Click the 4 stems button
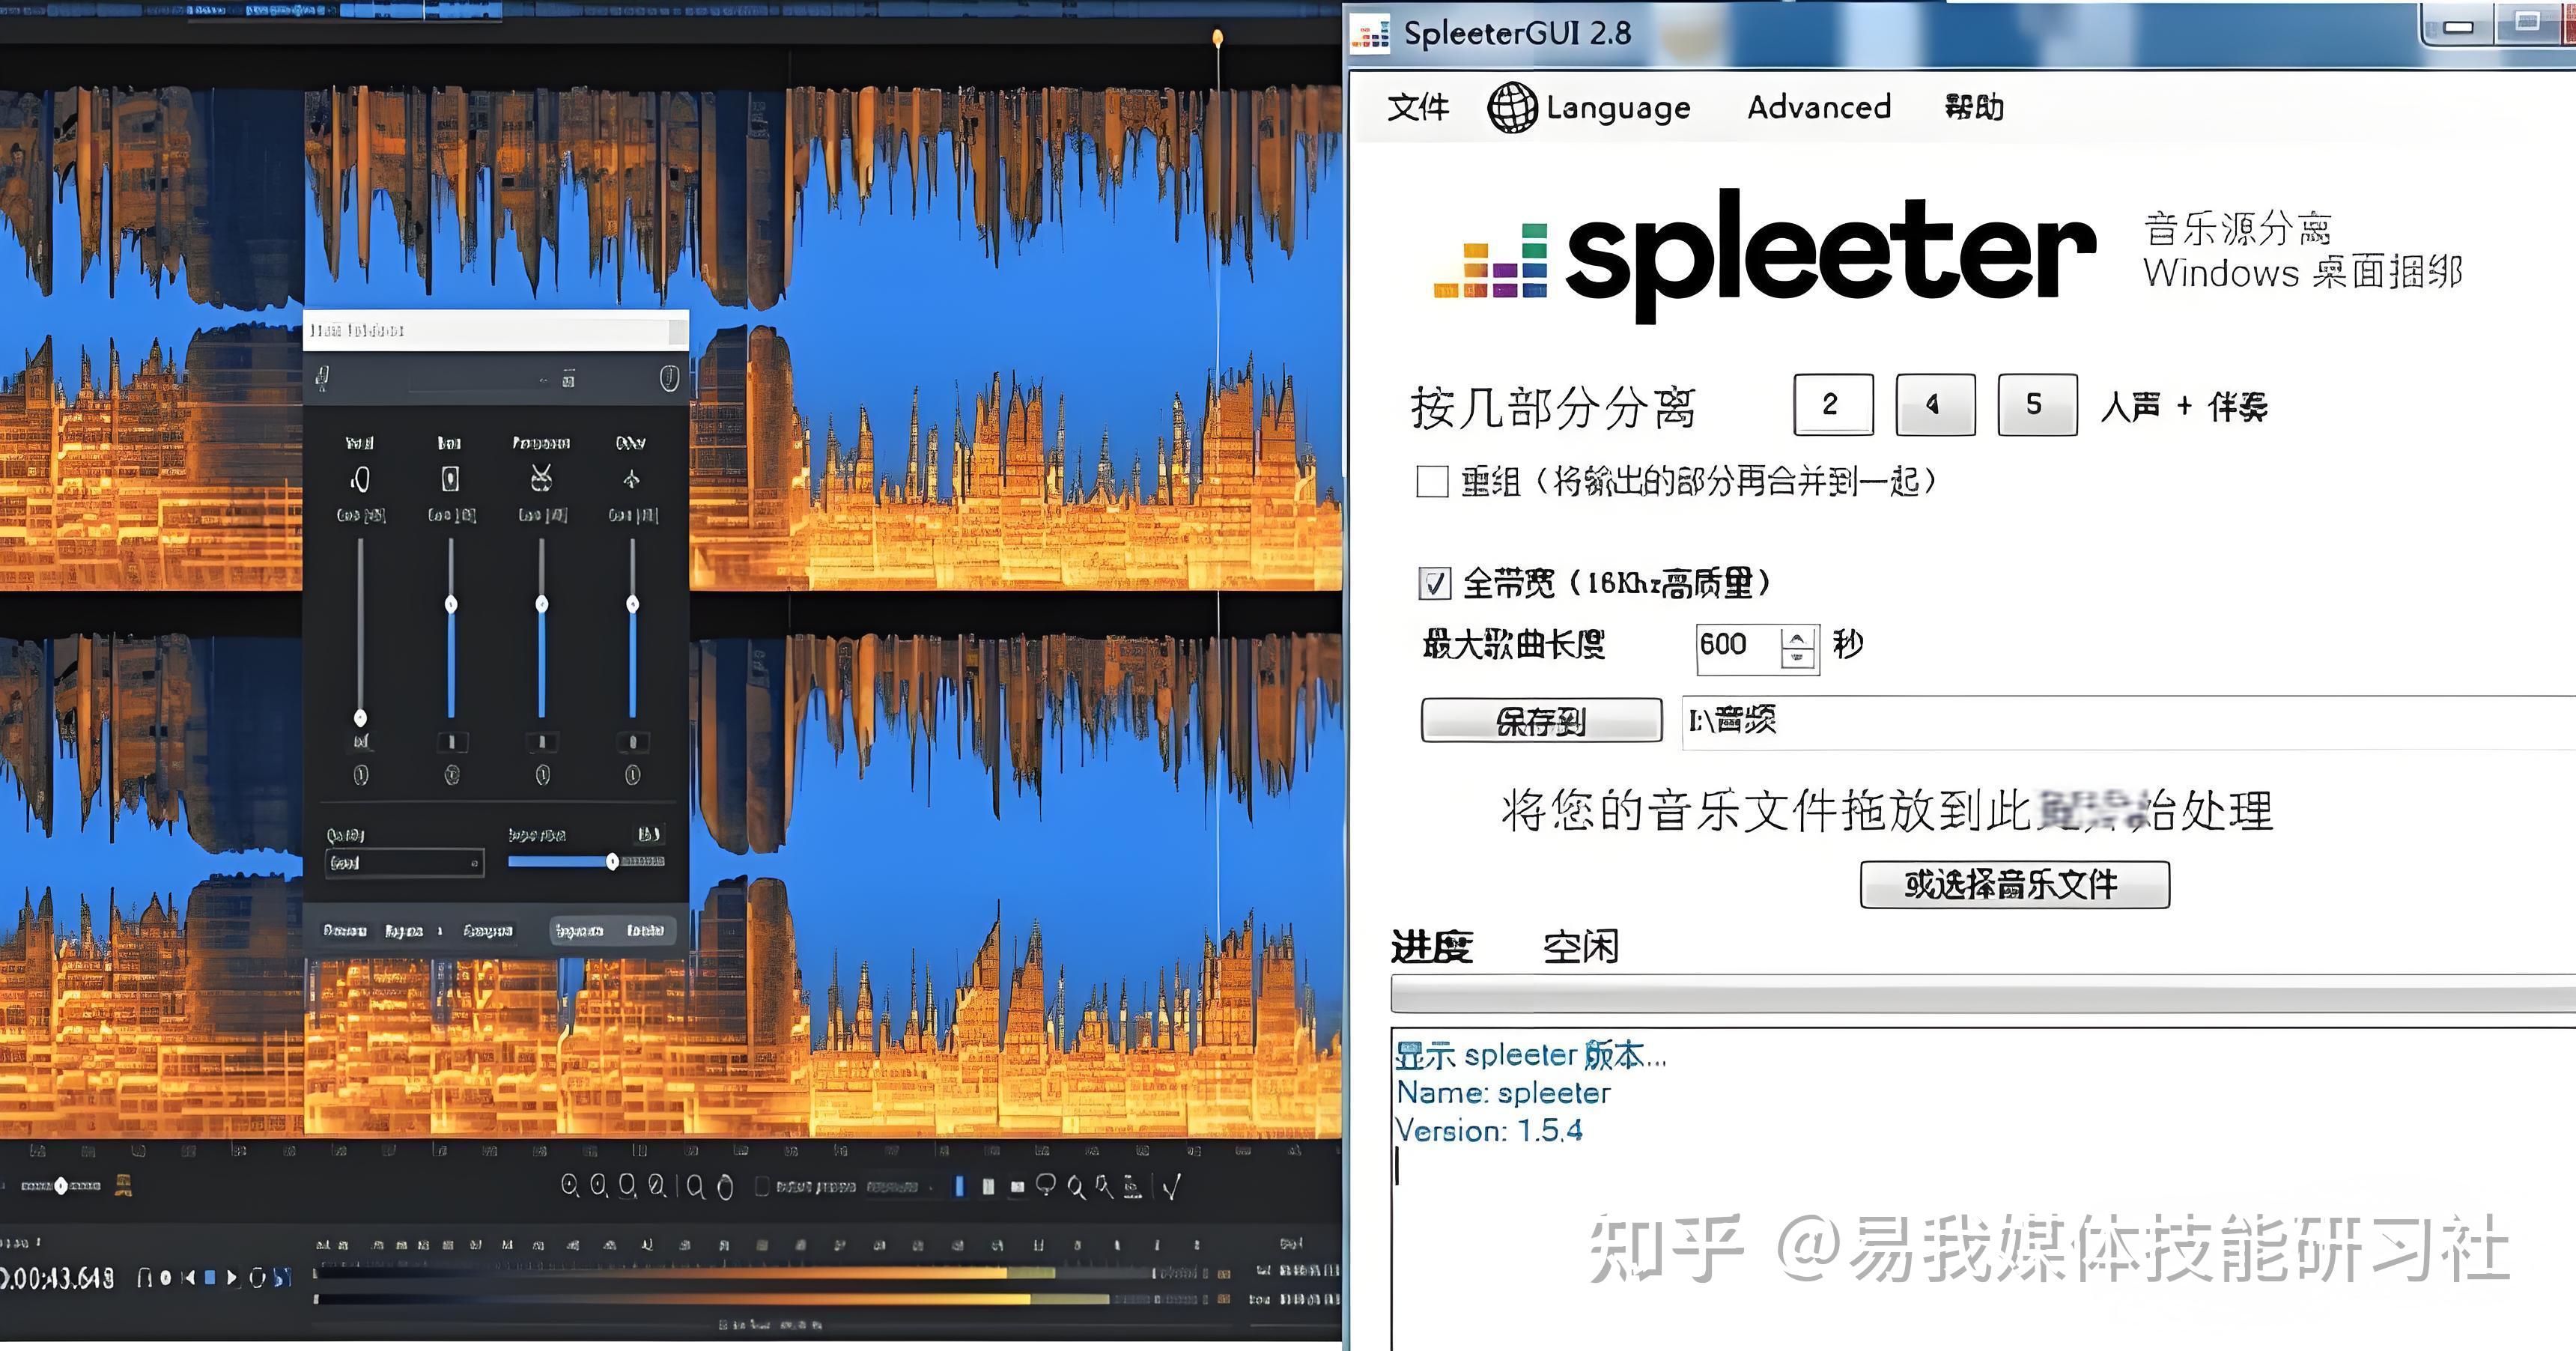The height and width of the screenshot is (1351, 2576). click(1935, 404)
